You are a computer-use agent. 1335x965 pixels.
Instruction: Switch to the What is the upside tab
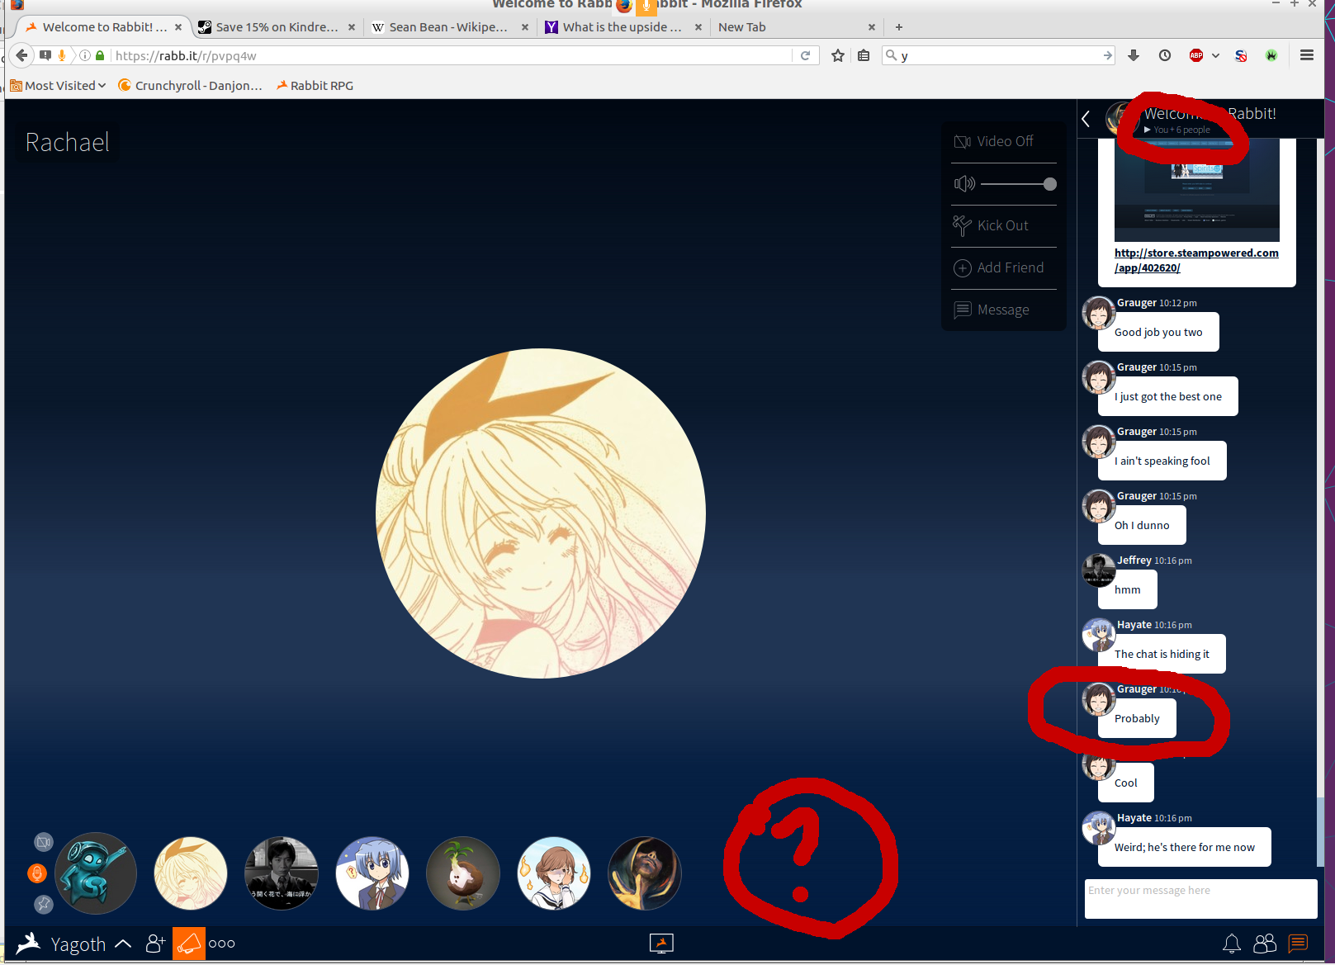(623, 27)
